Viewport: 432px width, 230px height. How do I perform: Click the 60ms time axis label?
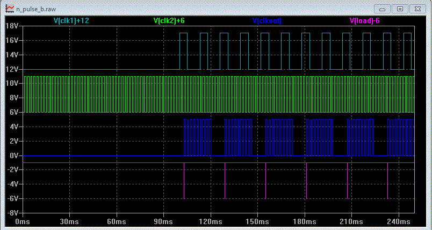tap(117, 221)
